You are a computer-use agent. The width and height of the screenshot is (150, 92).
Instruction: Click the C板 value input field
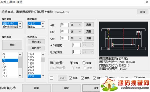(x=64, y=38)
